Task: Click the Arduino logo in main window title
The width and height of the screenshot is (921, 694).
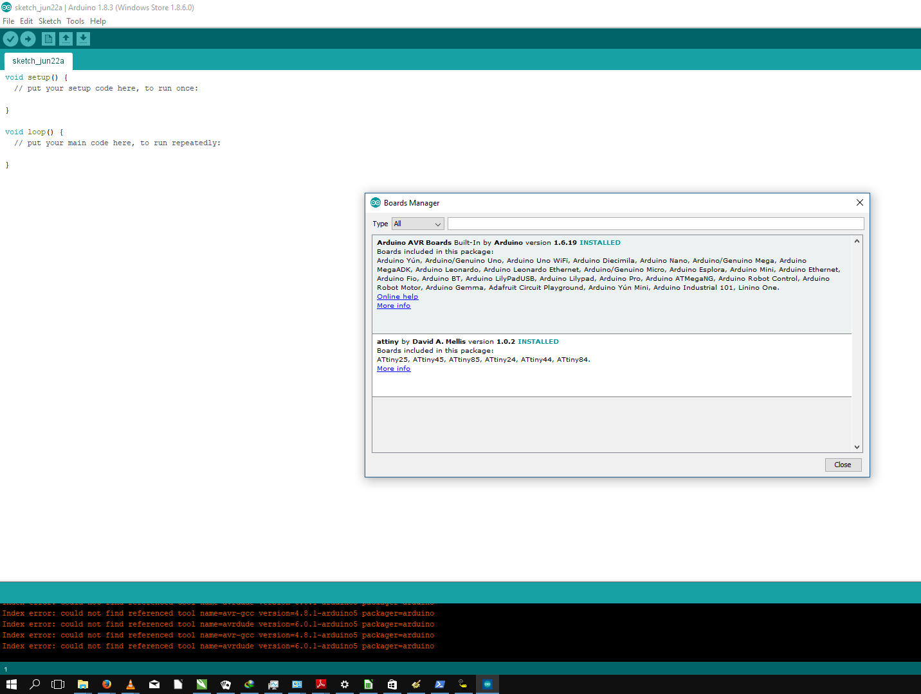Action: coord(6,7)
